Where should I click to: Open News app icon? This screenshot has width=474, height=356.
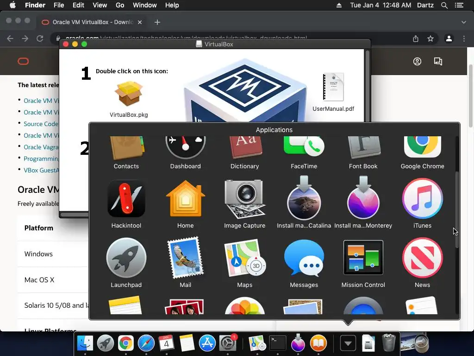pyautogui.click(x=422, y=258)
